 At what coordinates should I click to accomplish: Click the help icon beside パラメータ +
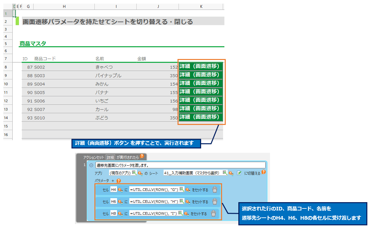(x=118, y=181)
